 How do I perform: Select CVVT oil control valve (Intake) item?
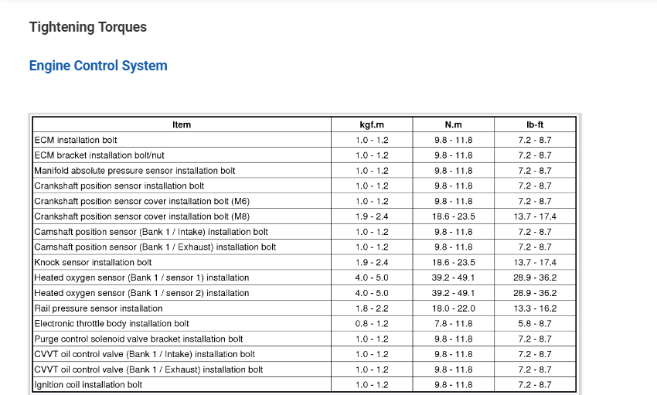pos(145,354)
